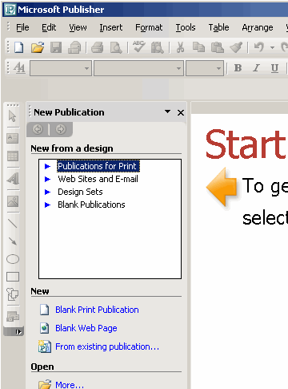This screenshot has width=288, height=389.
Task: Open the Insert menu
Action: coord(111,27)
